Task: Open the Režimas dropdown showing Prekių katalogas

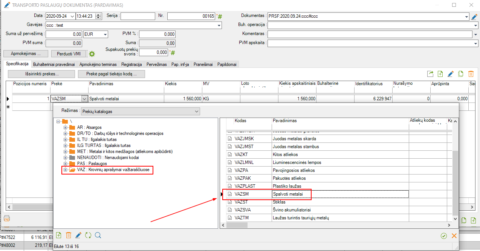Action: click(196, 112)
